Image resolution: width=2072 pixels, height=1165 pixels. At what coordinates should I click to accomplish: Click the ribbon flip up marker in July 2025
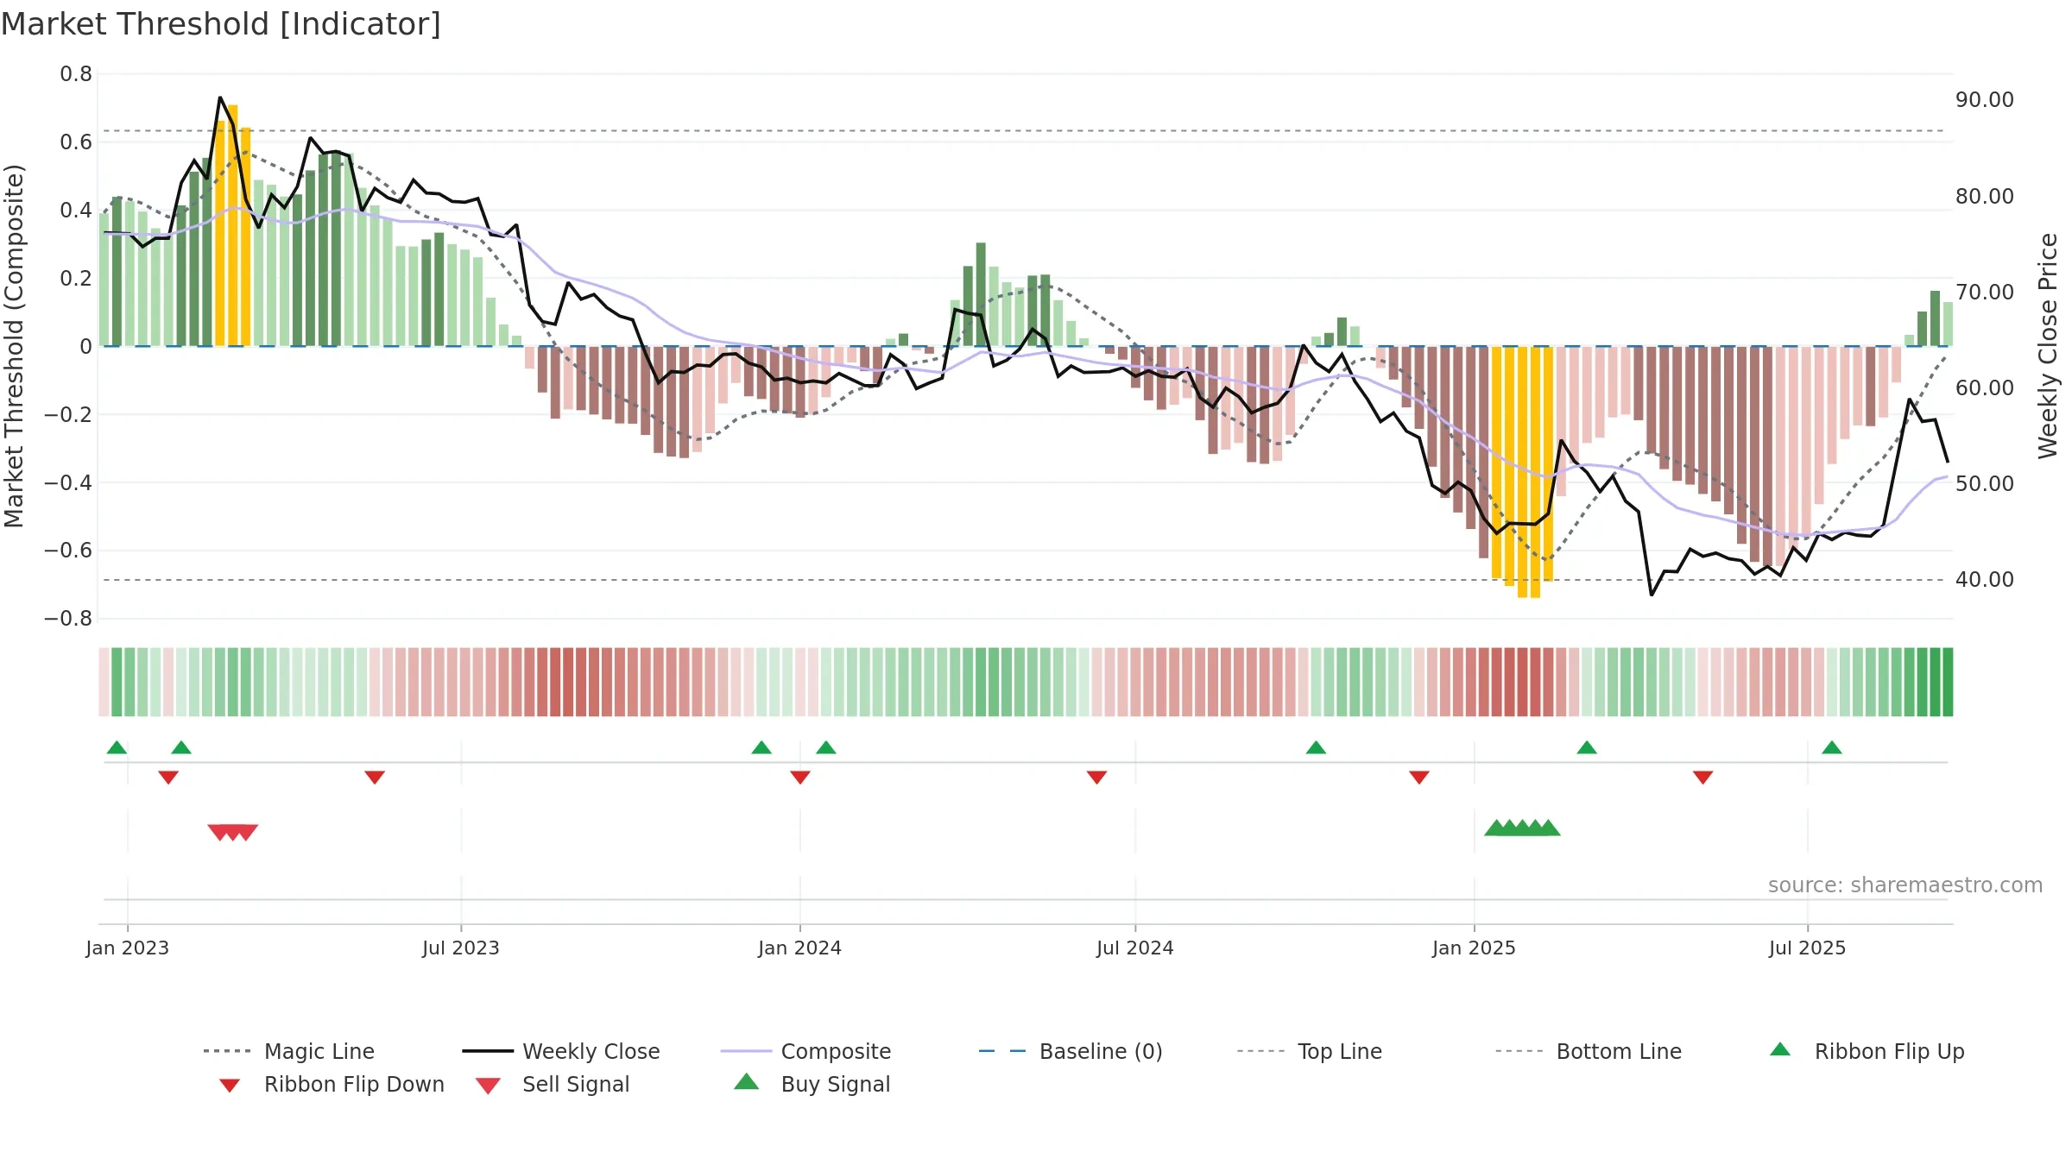point(1832,747)
